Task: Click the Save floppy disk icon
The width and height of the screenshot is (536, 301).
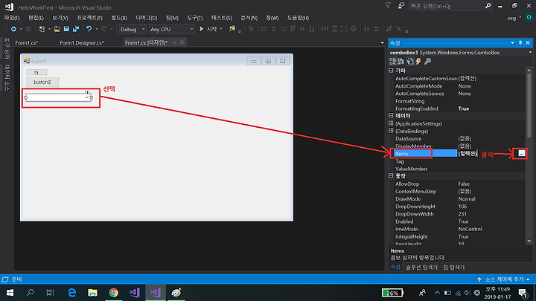Action: [x=66, y=29]
